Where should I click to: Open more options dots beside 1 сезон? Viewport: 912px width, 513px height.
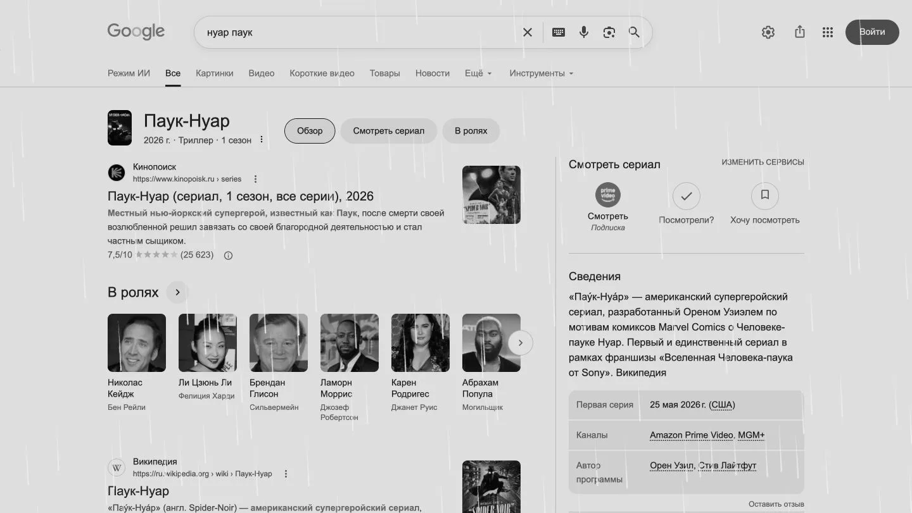[x=262, y=140]
